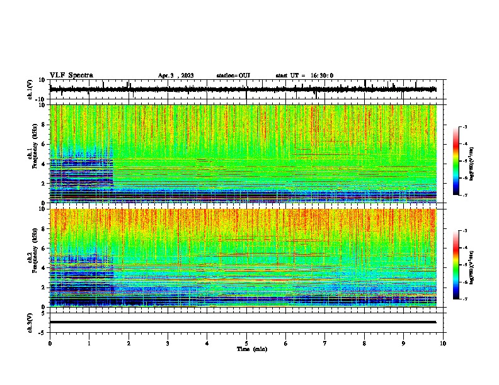Click the time axis tick label "4"
Screen dimensions: 499x385
[207, 343]
